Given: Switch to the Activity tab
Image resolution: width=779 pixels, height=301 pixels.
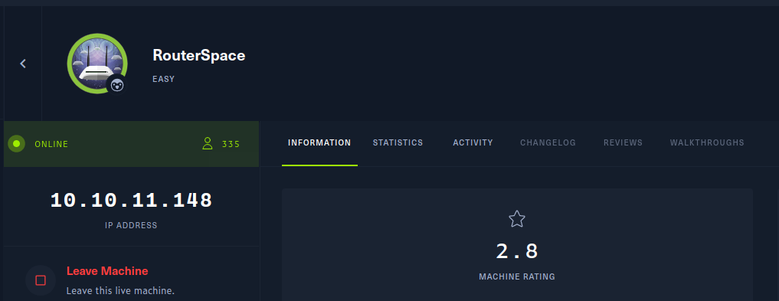Looking at the screenshot, I should 473,142.
